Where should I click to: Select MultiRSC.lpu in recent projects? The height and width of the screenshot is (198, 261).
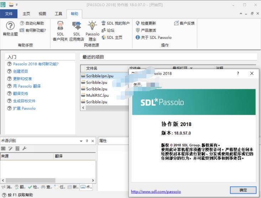pyautogui.click(x=97, y=95)
